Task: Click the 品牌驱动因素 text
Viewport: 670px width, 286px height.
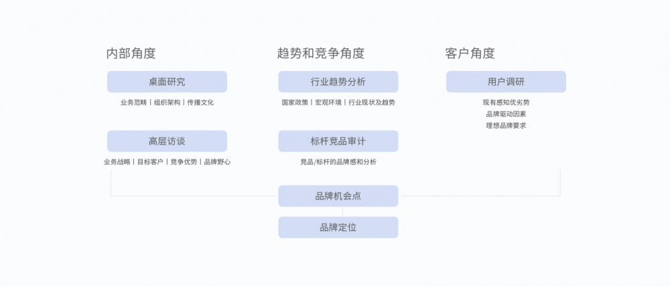Action: pos(506,114)
